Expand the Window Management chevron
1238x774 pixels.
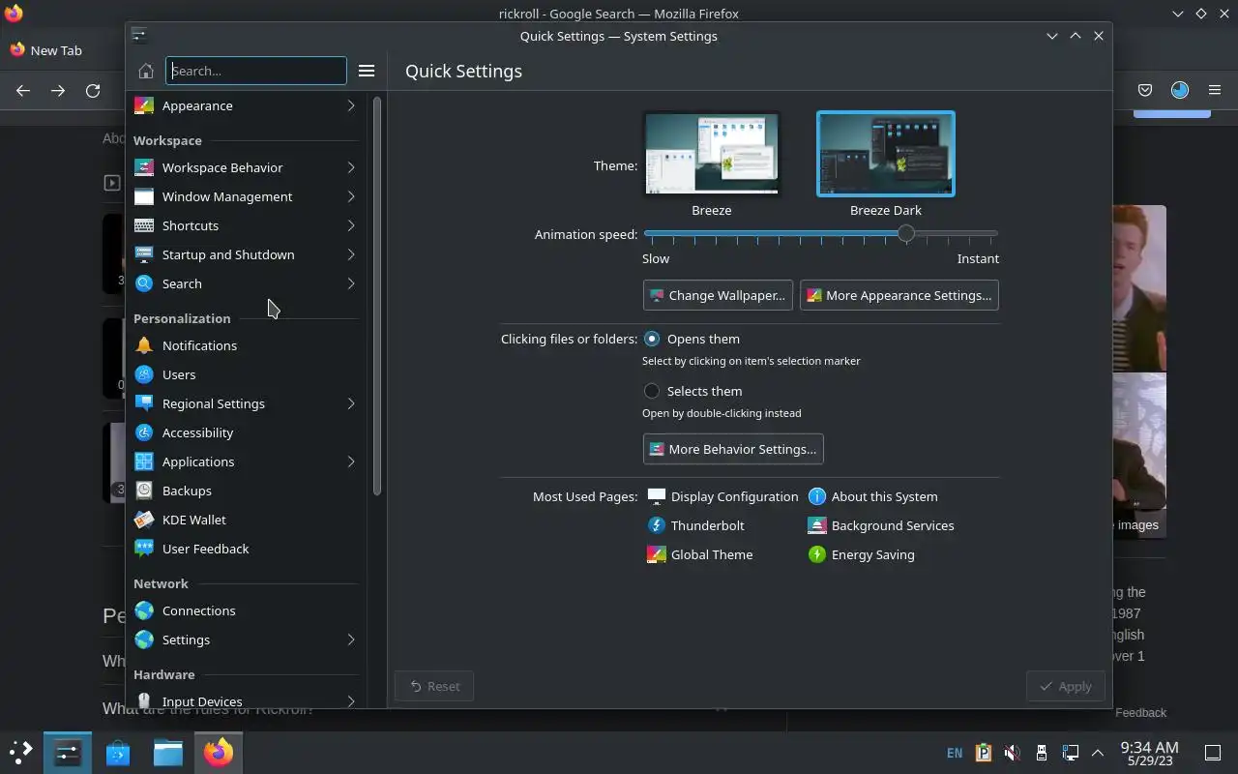(x=351, y=196)
